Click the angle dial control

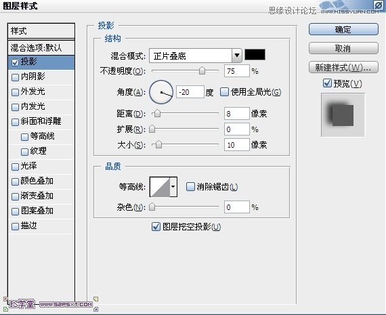point(161,92)
